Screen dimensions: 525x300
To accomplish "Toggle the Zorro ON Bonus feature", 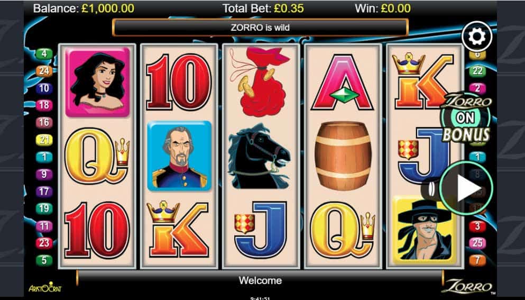I will click(x=466, y=117).
